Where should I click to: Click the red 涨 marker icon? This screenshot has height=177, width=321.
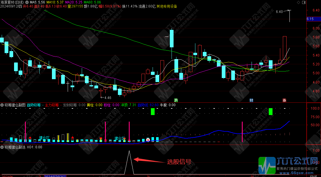click(284, 100)
